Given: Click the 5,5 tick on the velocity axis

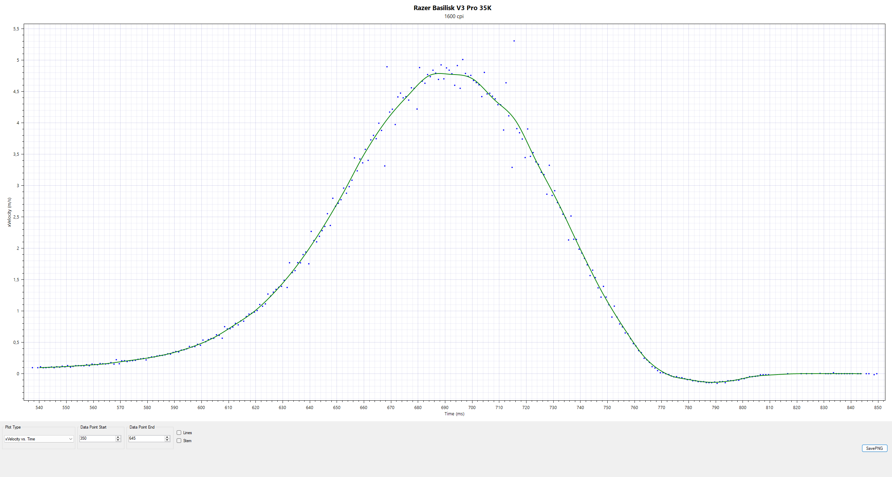Looking at the screenshot, I should coord(16,29).
